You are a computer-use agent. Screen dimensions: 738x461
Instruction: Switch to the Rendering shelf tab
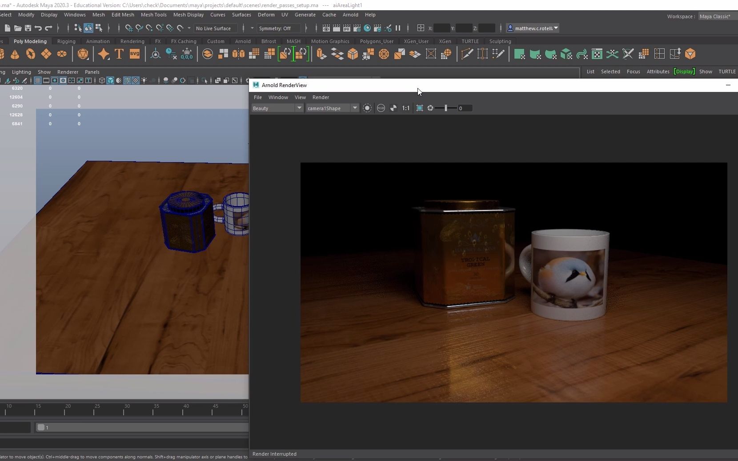coord(132,41)
